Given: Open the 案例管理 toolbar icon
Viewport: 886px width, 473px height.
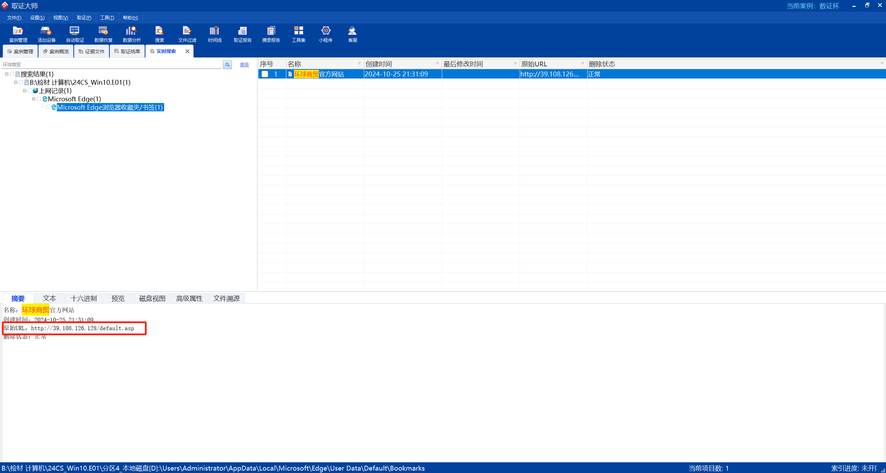Looking at the screenshot, I should (18, 34).
